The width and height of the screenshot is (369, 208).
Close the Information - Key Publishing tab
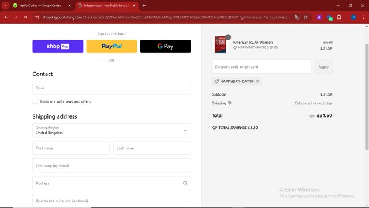tap(134, 5)
